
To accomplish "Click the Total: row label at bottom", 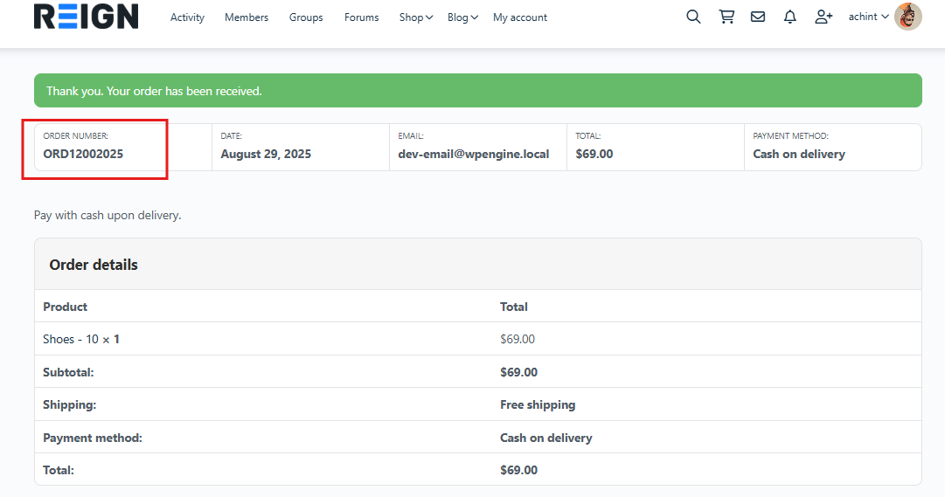I will 59,470.
